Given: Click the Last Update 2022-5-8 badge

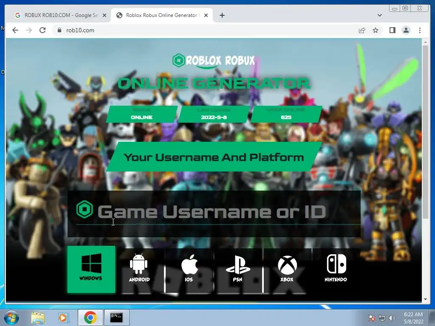Looking at the screenshot, I should (214, 114).
